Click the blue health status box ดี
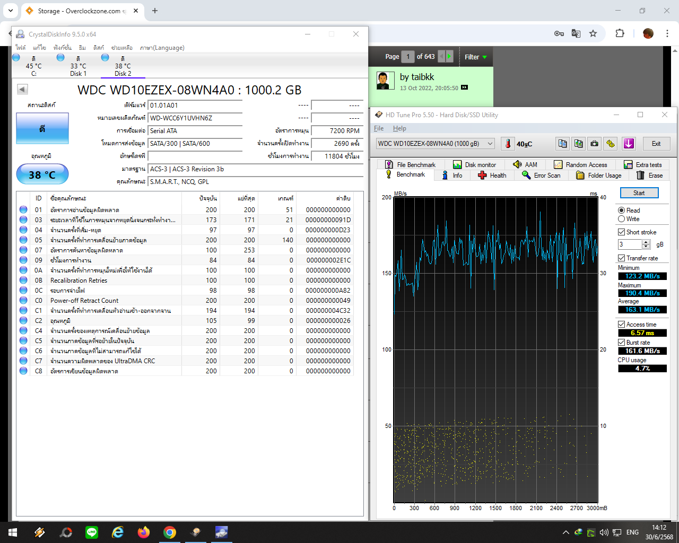Image resolution: width=679 pixels, height=543 pixels. (x=42, y=129)
